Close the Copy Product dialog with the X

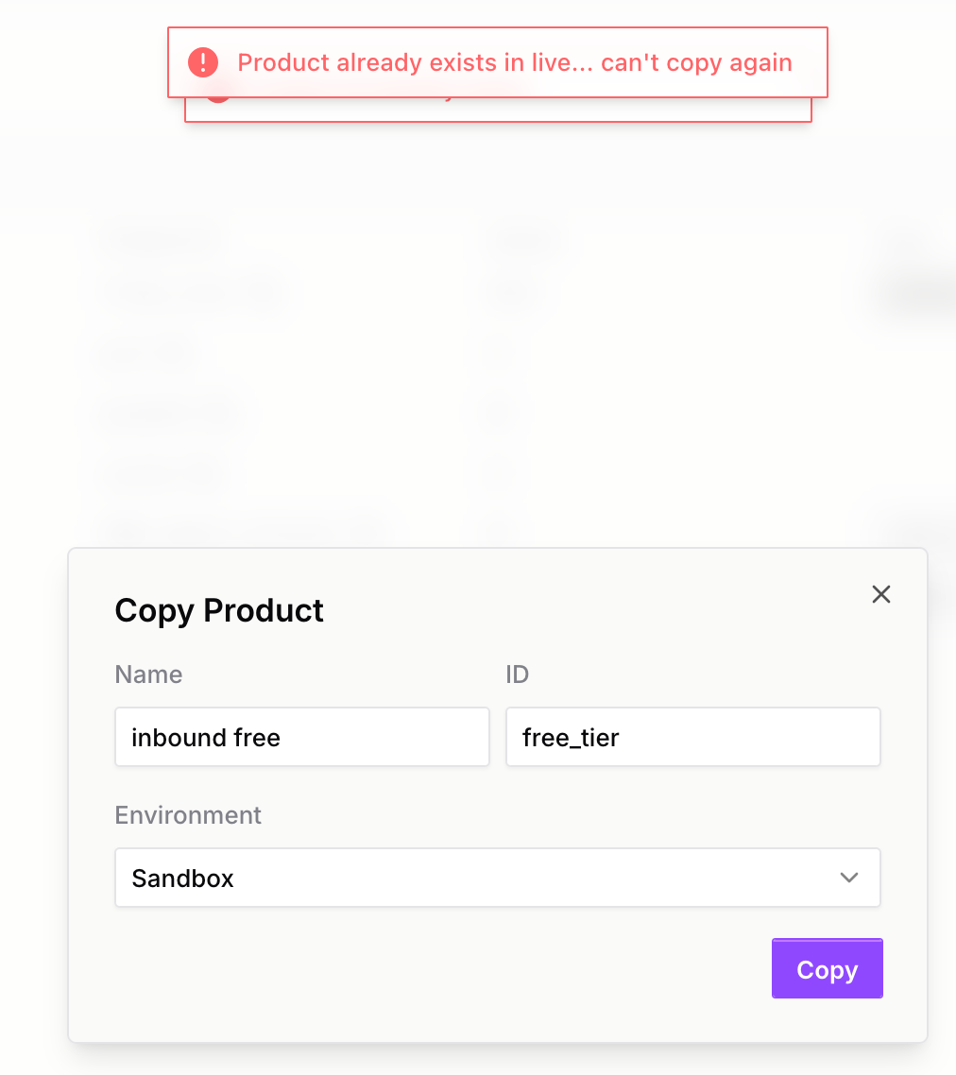(880, 594)
